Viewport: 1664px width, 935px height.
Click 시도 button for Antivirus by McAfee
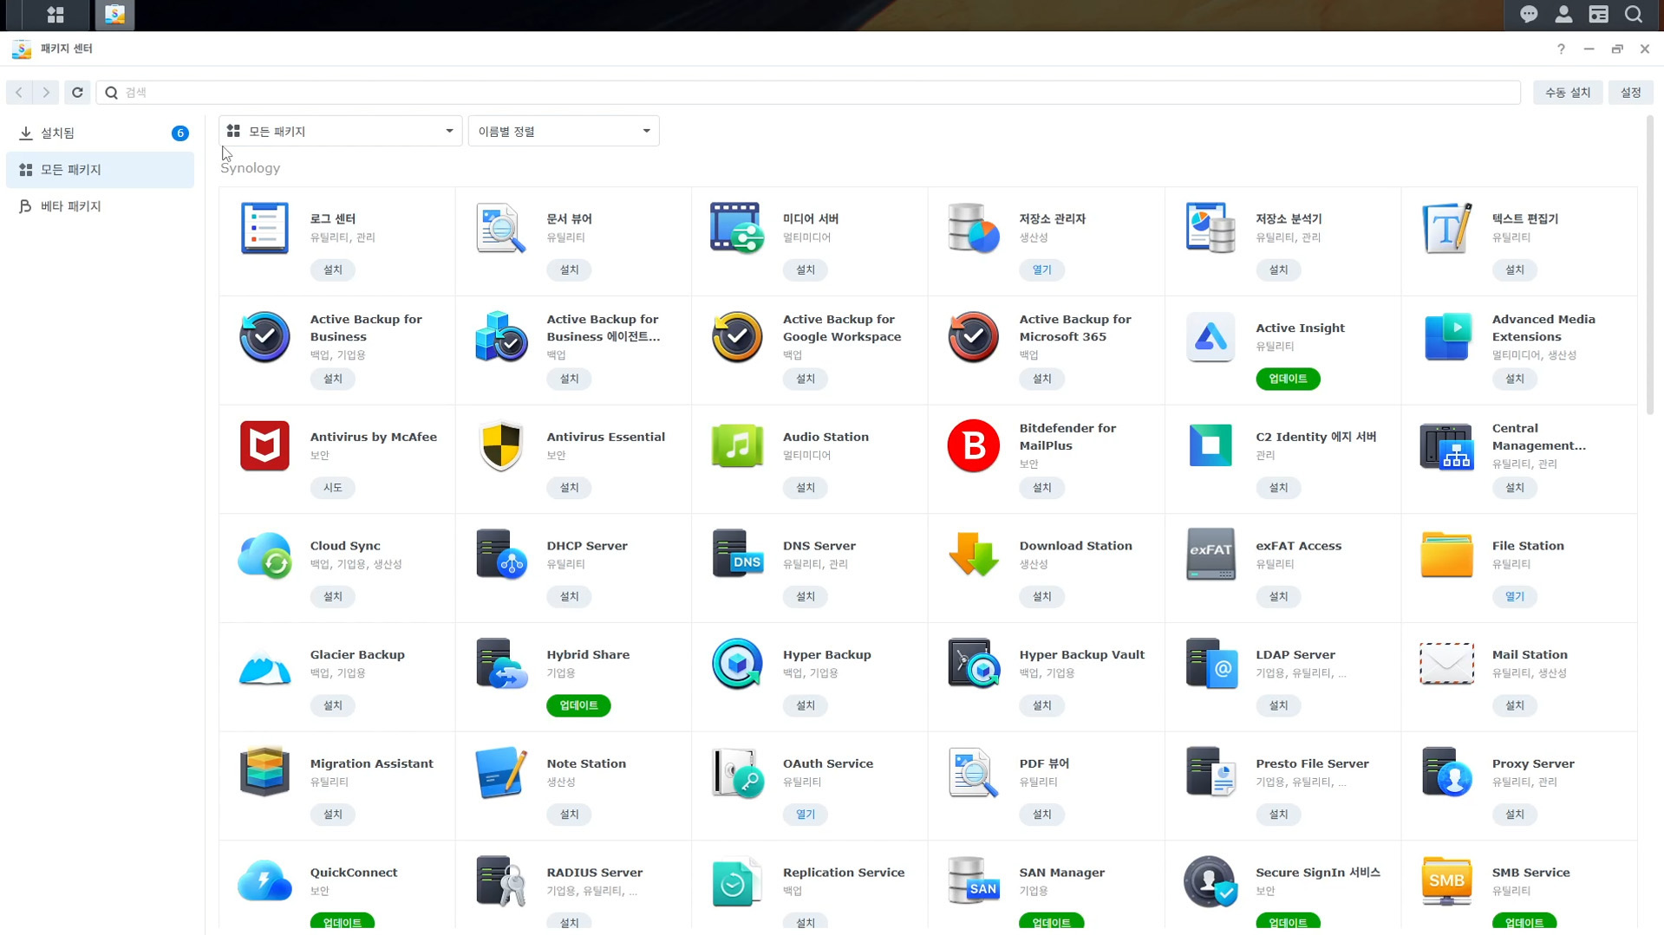click(x=332, y=488)
